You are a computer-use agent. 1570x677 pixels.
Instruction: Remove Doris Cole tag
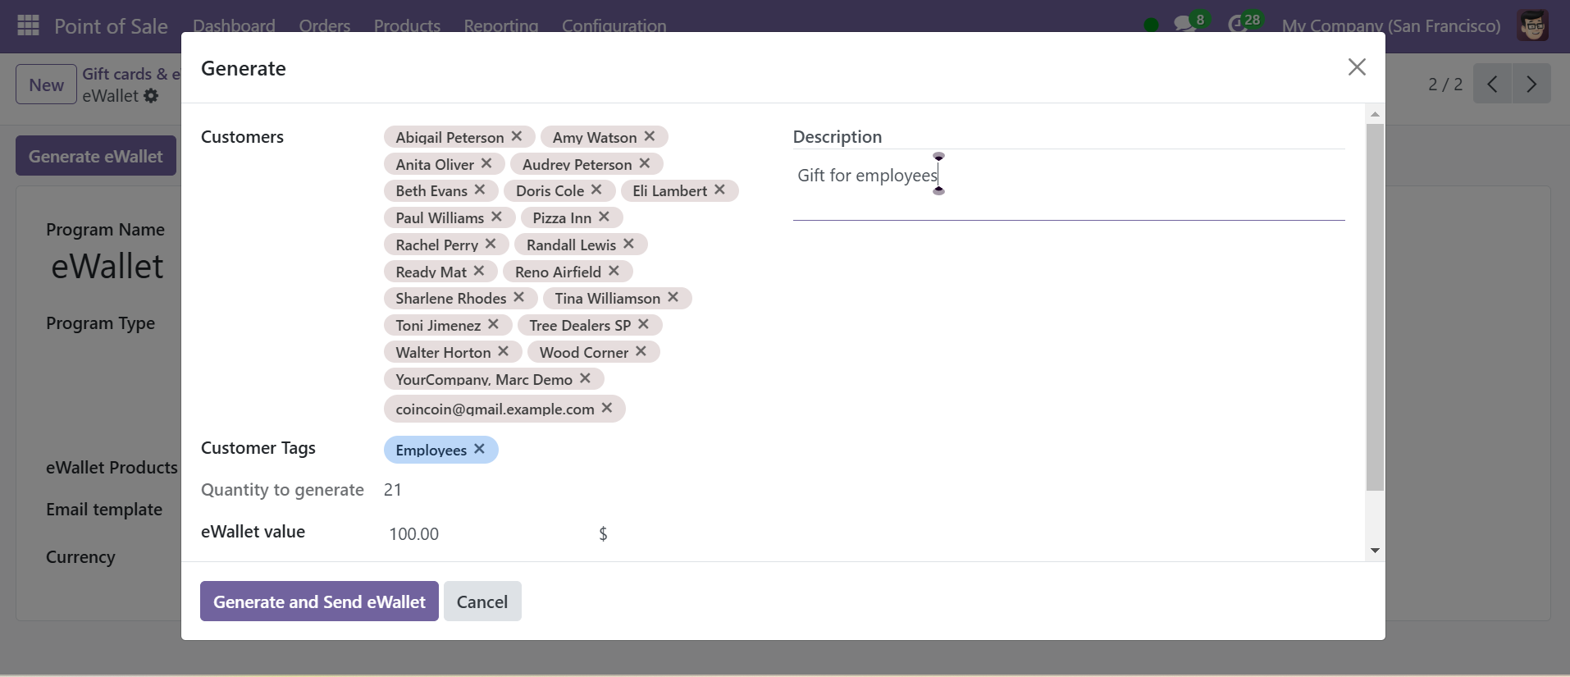596,190
